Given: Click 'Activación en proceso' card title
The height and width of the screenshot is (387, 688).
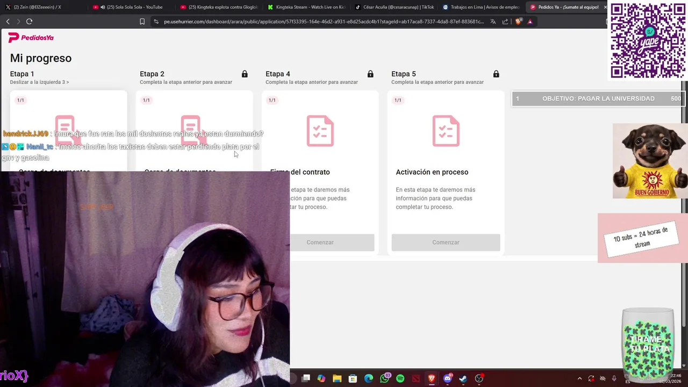Looking at the screenshot, I should (x=432, y=172).
